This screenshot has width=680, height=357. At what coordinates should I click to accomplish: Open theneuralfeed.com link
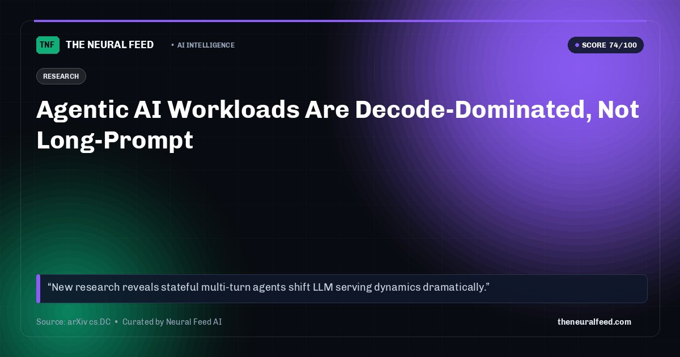pos(594,322)
